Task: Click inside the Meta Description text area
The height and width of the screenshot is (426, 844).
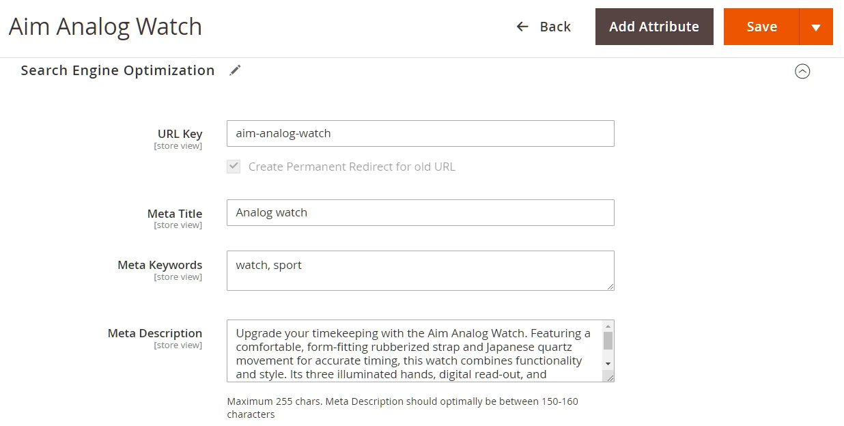Action: [413, 351]
